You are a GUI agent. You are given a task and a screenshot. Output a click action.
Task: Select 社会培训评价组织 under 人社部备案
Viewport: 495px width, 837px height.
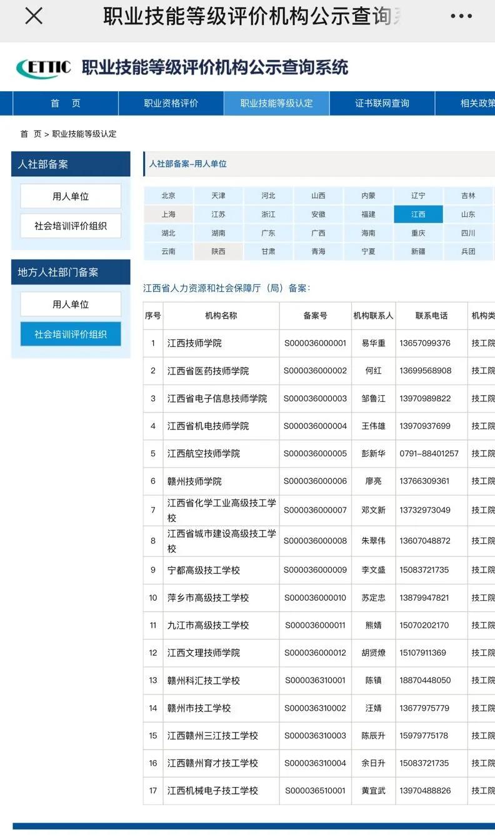coord(71,226)
